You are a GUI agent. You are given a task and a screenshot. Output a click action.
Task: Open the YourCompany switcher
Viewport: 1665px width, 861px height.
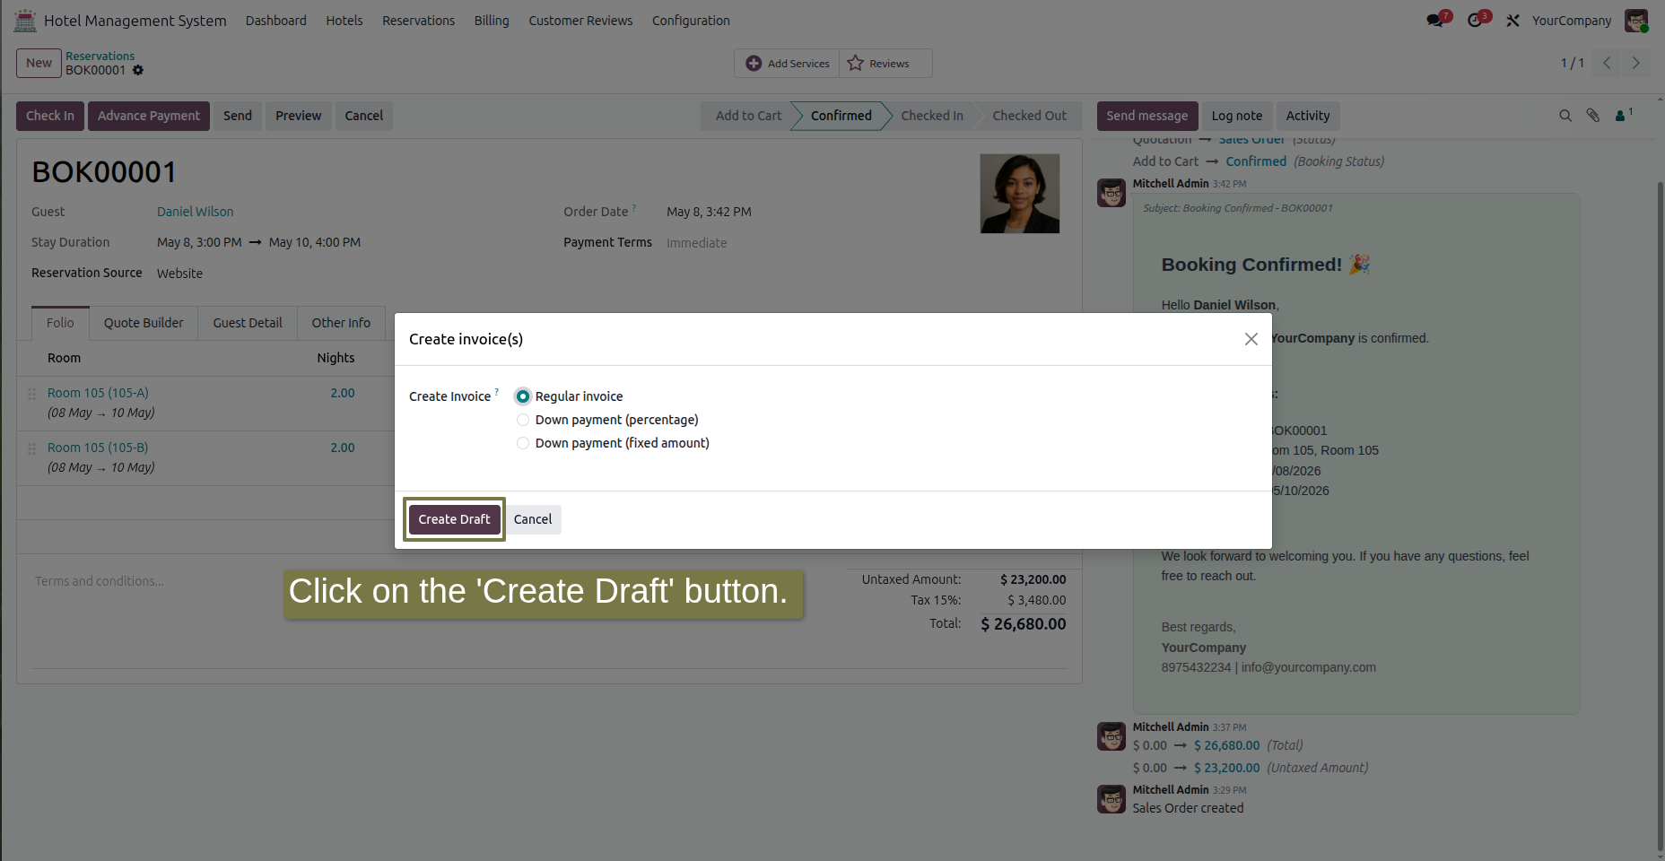(x=1571, y=21)
